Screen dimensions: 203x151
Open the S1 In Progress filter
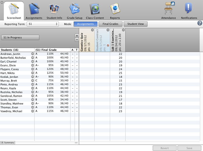click(20, 38)
